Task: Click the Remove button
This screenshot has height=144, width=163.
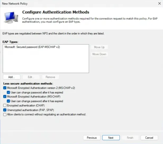Action: [51, 77]
